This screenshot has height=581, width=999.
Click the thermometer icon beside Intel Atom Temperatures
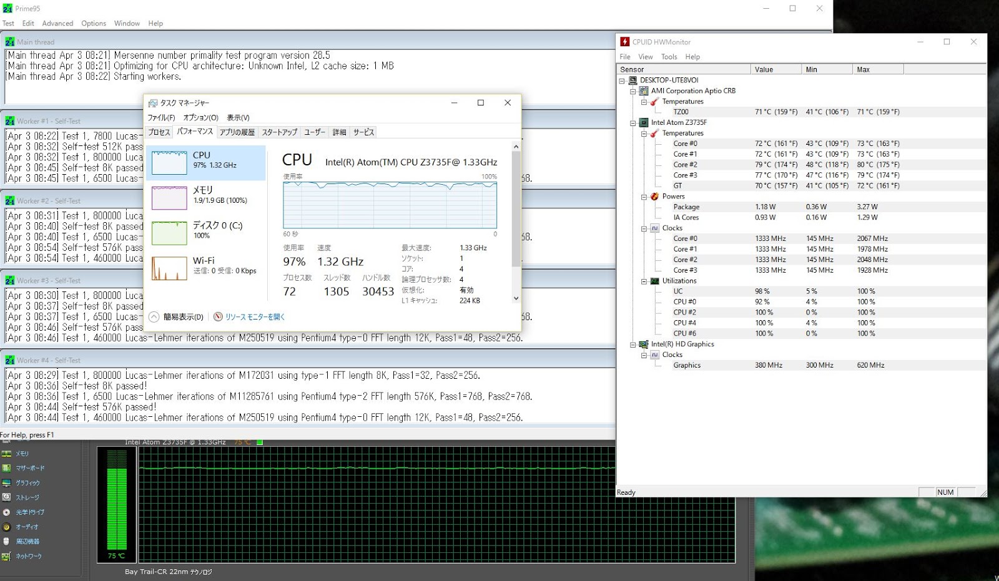pyautogui.click(x=655, y=134)
